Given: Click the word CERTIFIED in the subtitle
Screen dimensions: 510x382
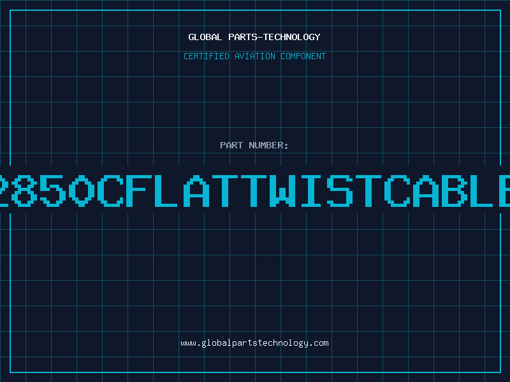Looking at the screenshot, I should [x=207, y=56].
